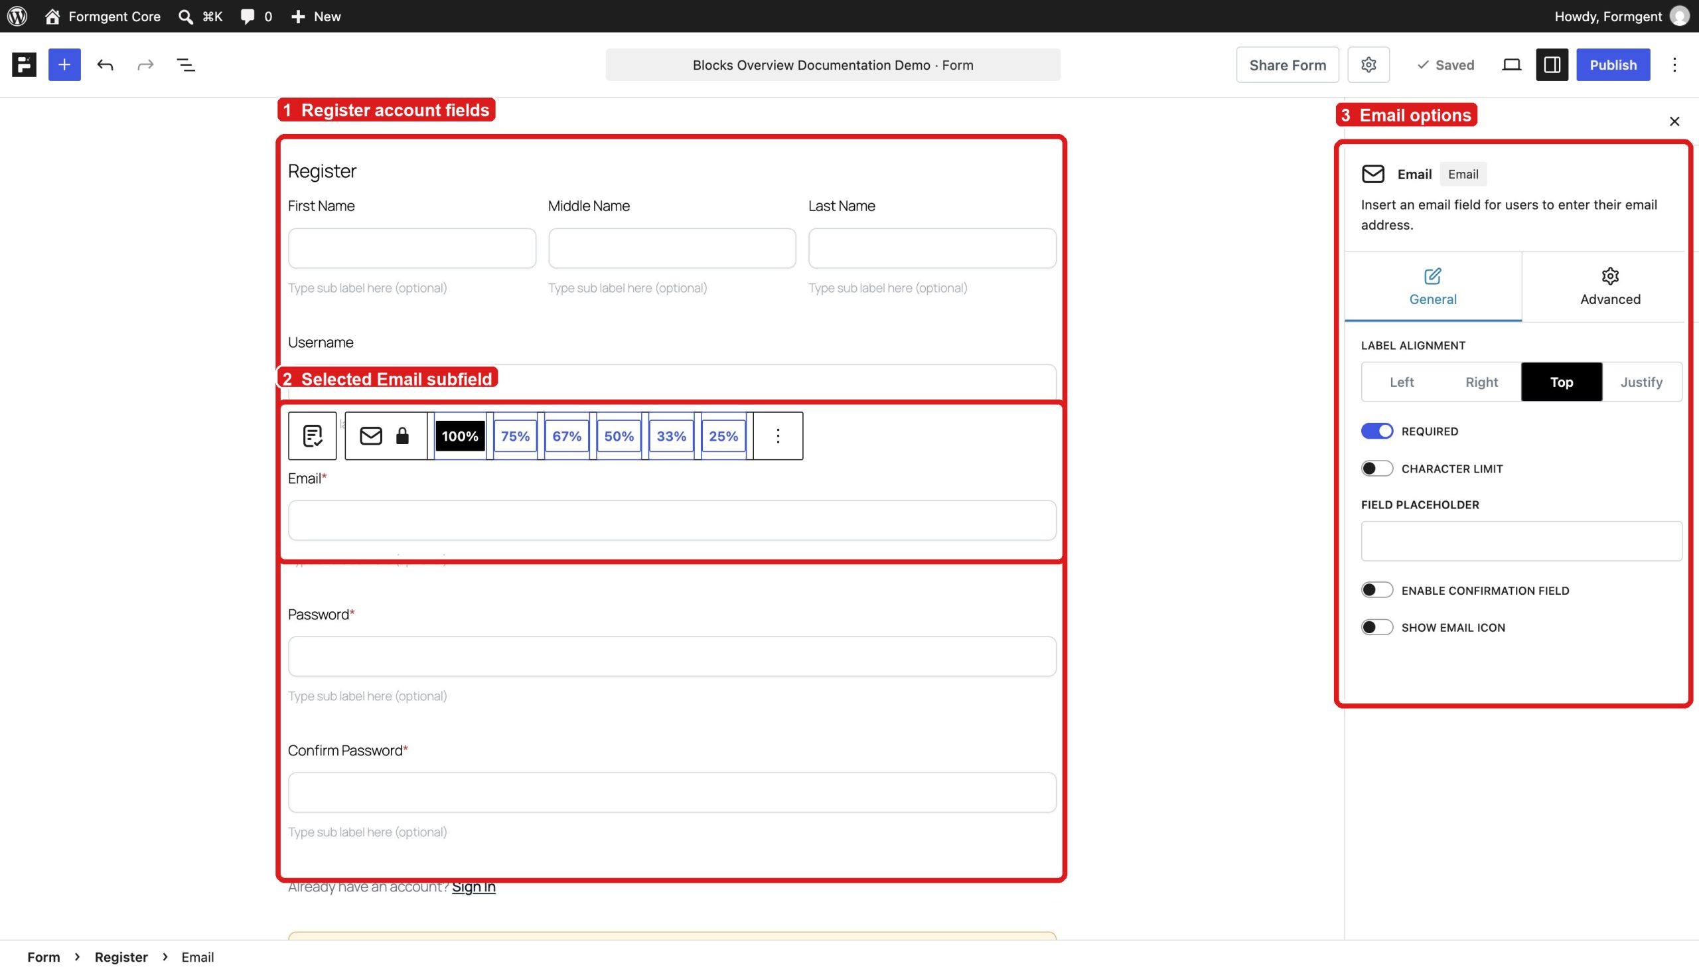Click the form title bar

832,65
